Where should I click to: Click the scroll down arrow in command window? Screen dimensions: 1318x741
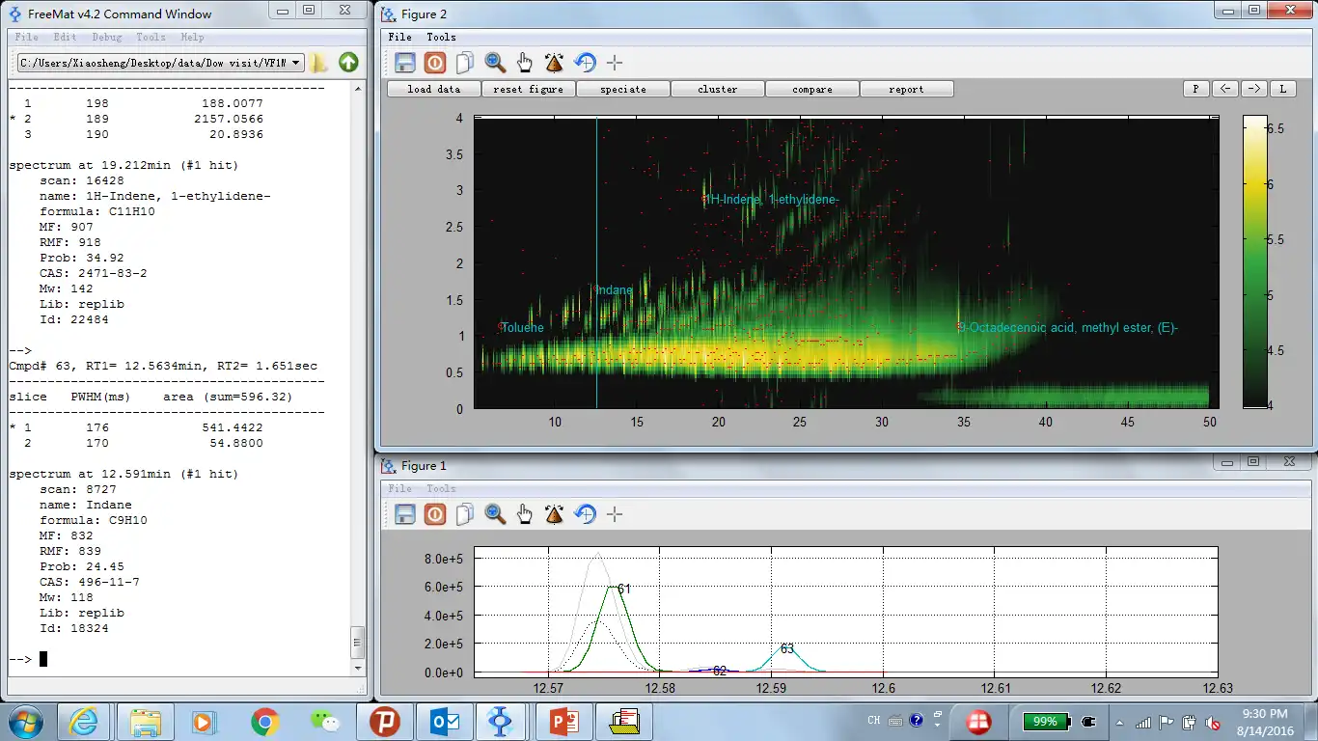click(357, 667)
